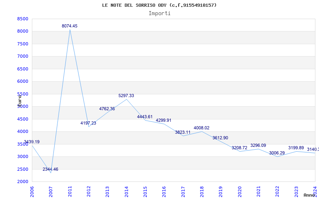
Task: Click the 8000 y-axis tick label
Action: pyautogui.click(x=23, y=31)
